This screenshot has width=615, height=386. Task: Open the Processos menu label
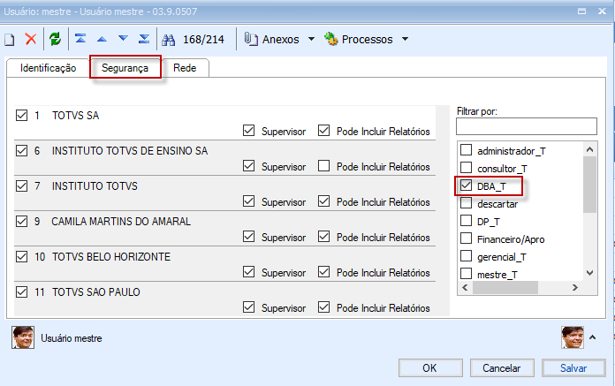point(367,39)
